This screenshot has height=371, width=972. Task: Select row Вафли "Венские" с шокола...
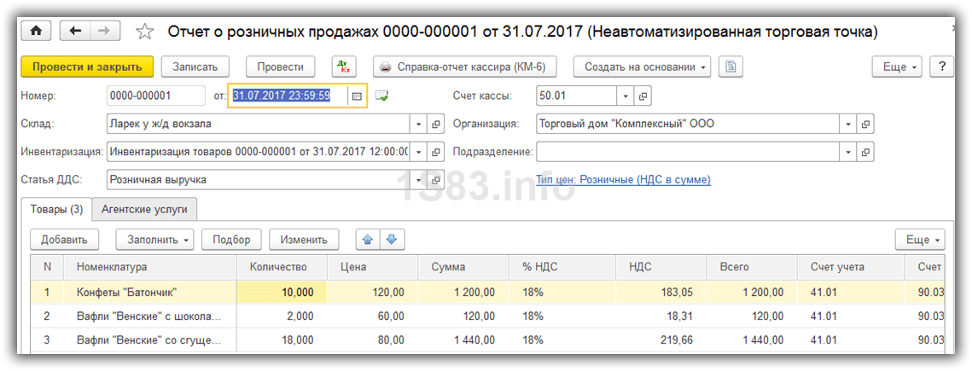(487, 316)
